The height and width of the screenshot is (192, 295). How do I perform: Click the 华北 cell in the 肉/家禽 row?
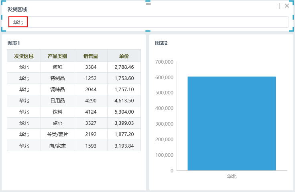coord(24,146)
